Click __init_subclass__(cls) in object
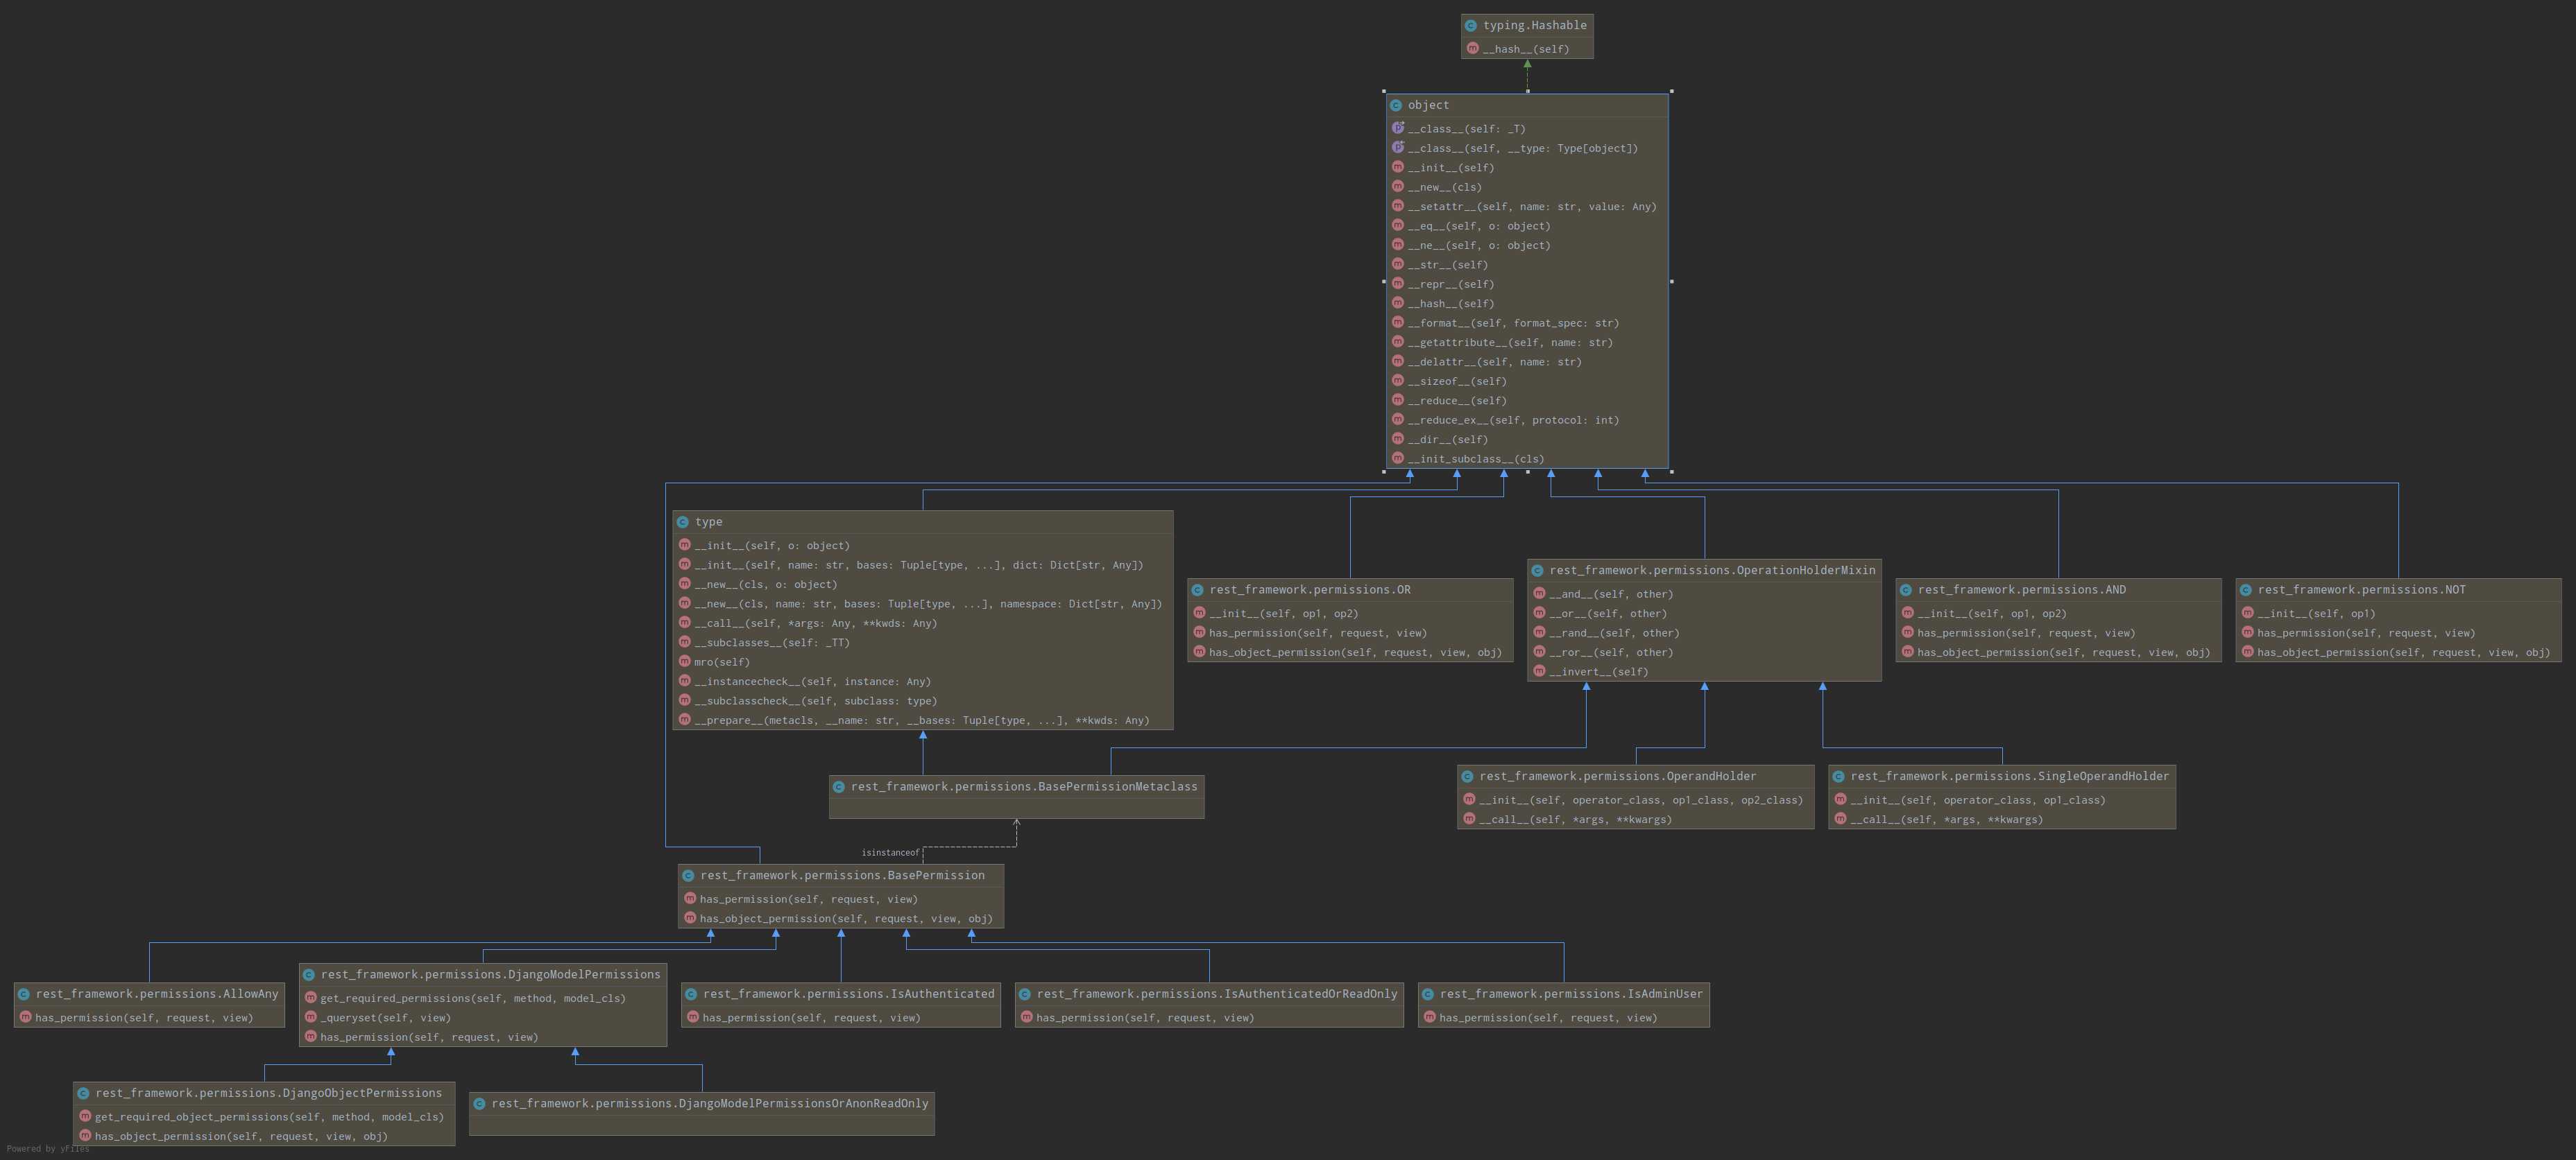The image size is (2576, 1160). pyautogui.click(x=1476, y=458)
